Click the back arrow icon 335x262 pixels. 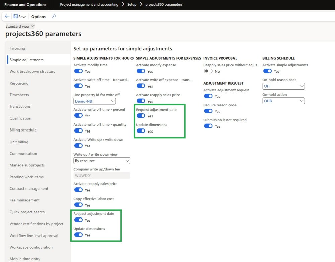click(x=7, y=16)
